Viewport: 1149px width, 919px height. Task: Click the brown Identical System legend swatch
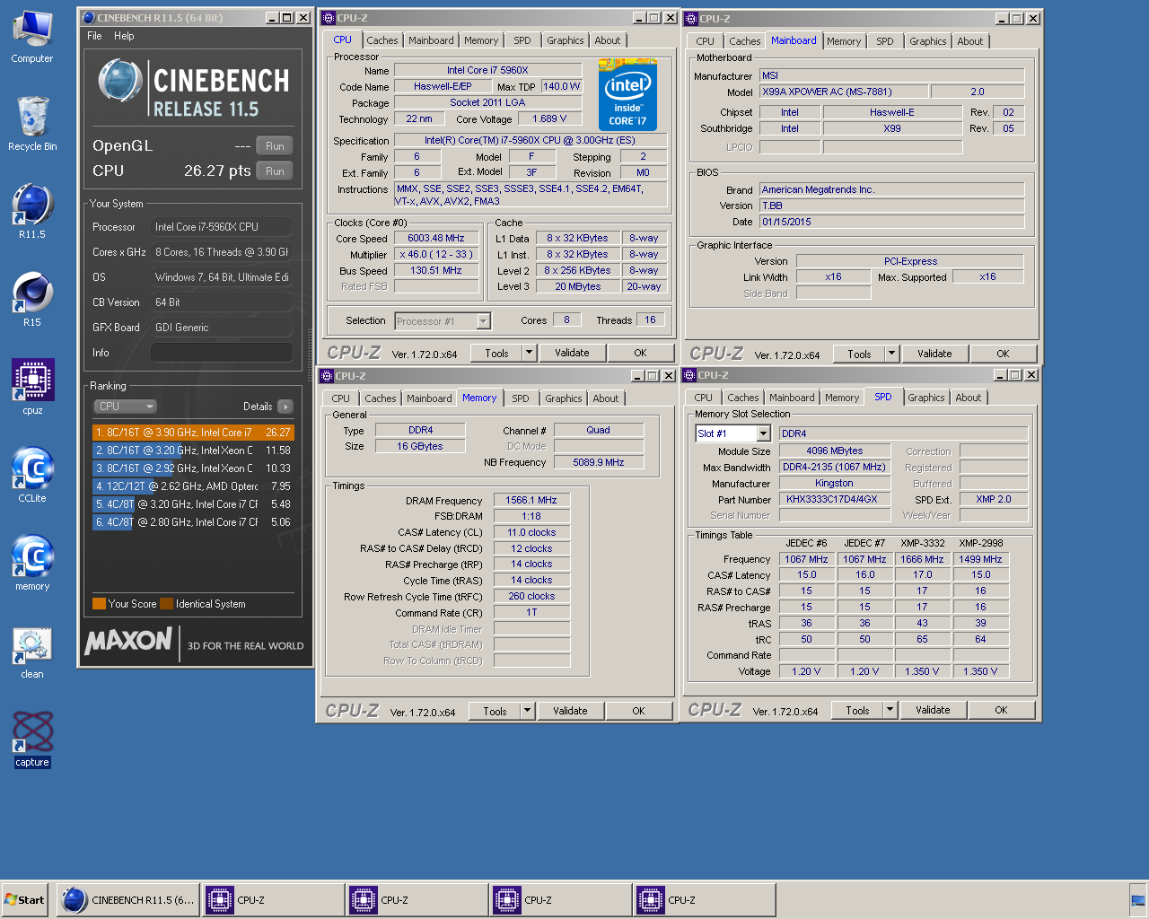(x=166, y=604)
